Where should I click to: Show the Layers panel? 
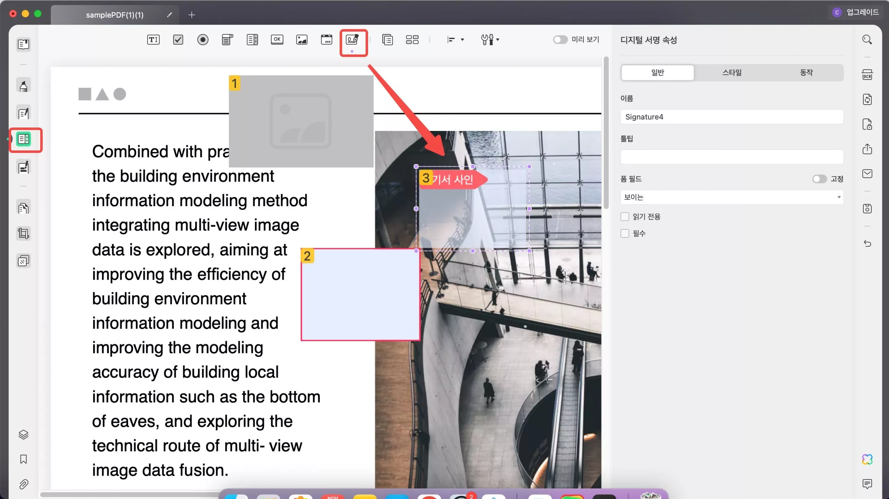24,435
